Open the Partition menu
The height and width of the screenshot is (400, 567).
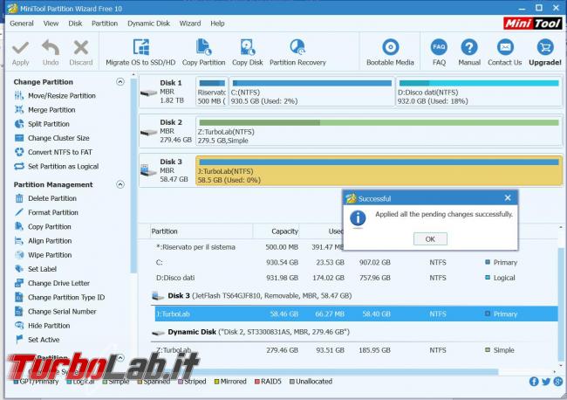pyautogui.click(x=105, y=24)
